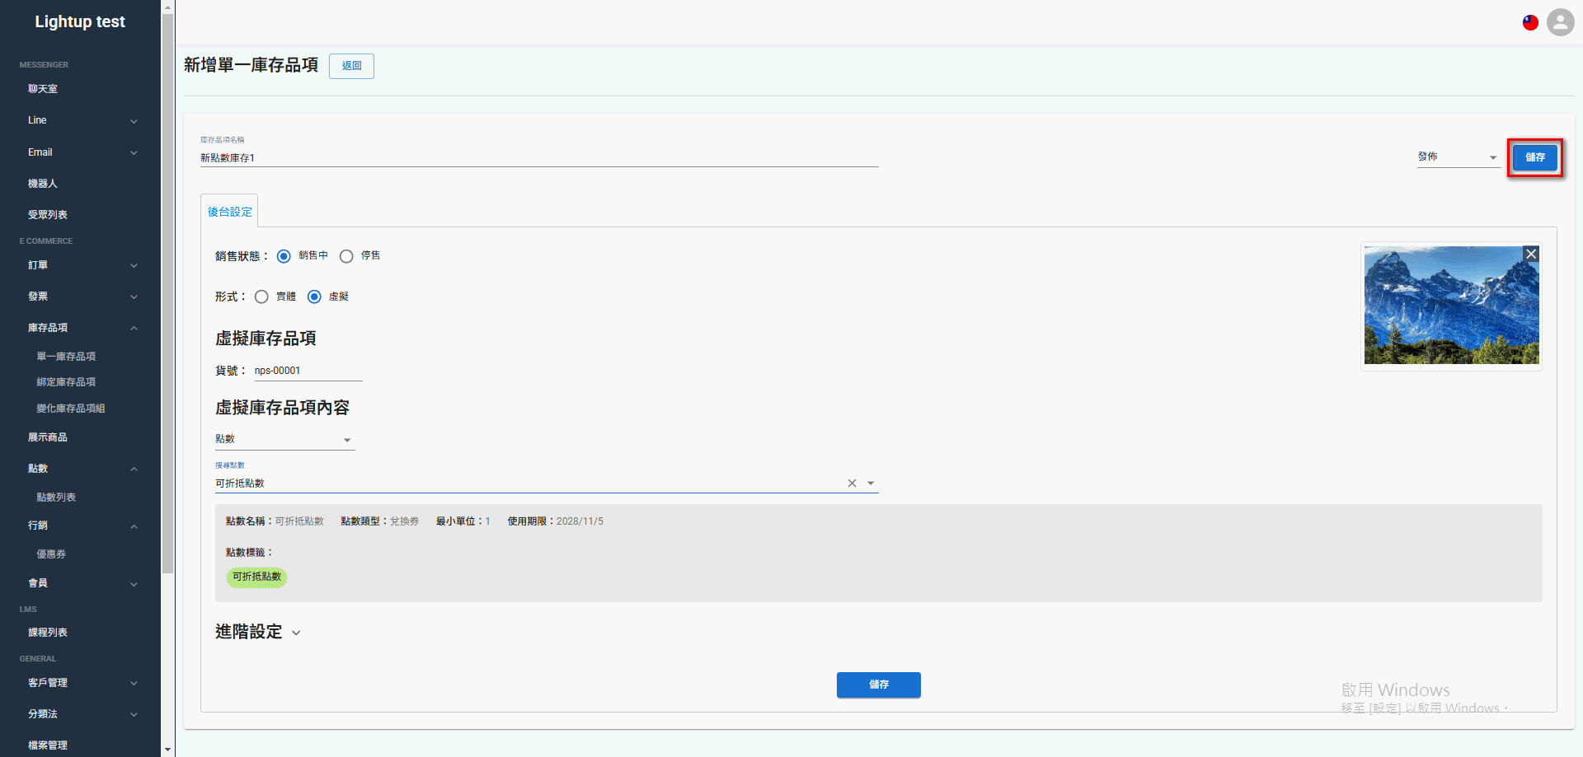Open 受眾列表 in the sidebar
1583x757 pixels.
point(48,215)
